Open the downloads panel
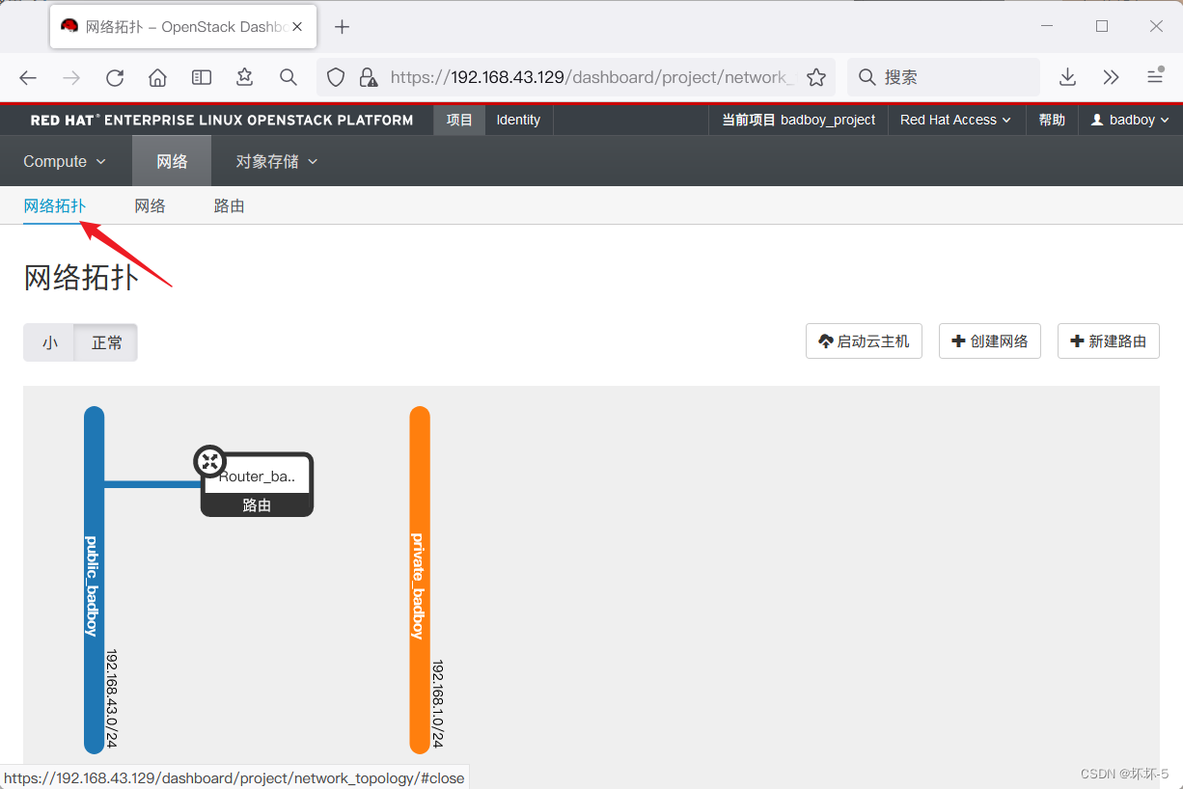1183x789 pixels. pyautogui.click(x=1068, y=78)
